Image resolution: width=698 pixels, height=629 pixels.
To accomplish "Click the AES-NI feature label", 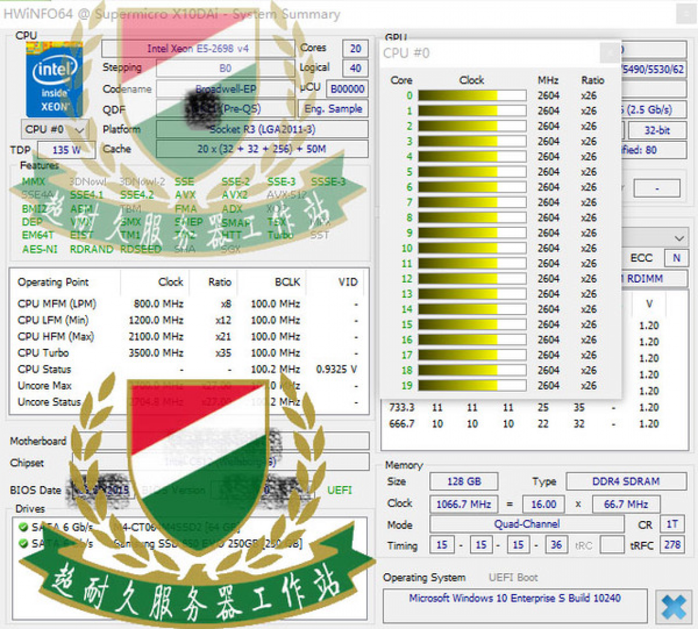I will pyautogui.click(x=39, y=249).
